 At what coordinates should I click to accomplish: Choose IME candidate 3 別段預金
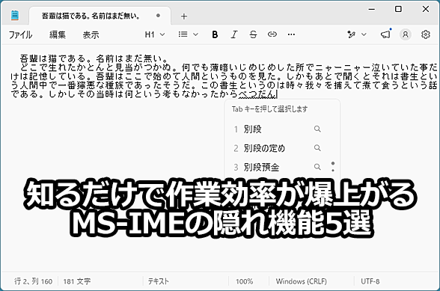pos(278,167)
